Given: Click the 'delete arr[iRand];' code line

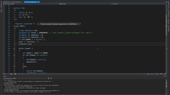Looking at the screenshot, I should point(35,71).
